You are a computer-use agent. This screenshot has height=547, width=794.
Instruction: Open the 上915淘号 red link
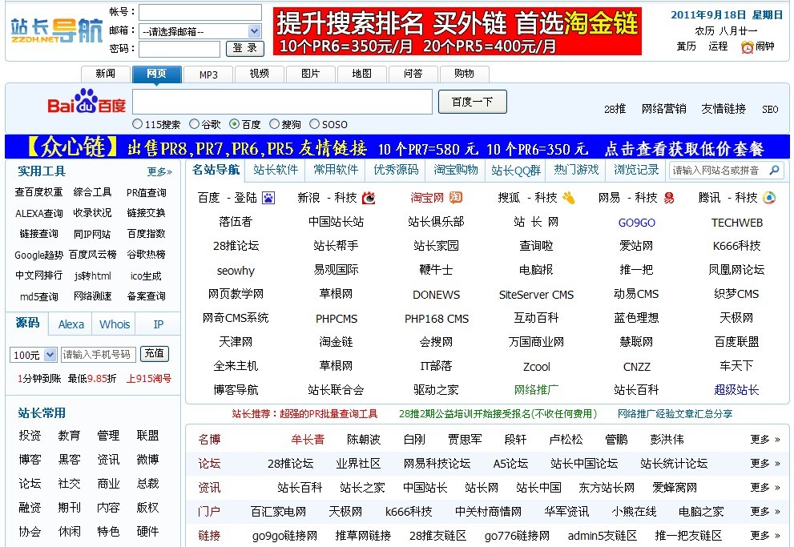point(149,379)
